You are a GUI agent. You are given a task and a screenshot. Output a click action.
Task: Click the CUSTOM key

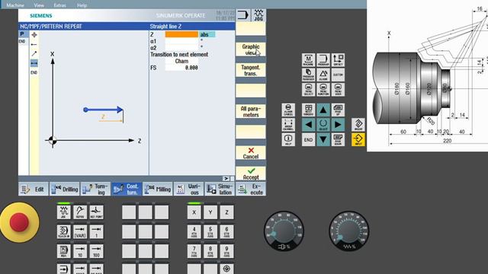[x=338, y=75]
